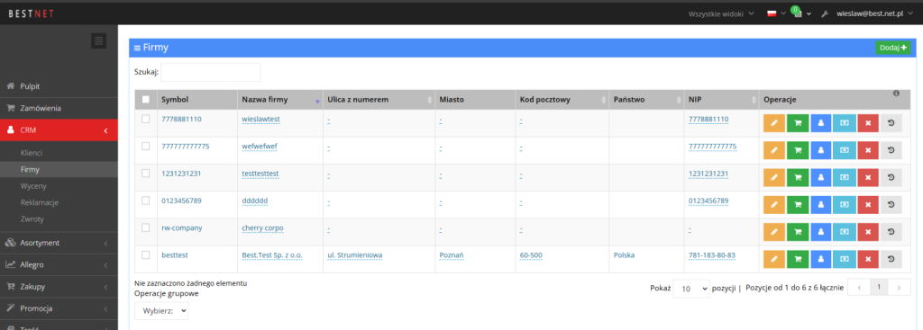This screenshot has width=923, height=330.
Task: Toggle the select-all checkbox in table header
Action: (146, 100)
